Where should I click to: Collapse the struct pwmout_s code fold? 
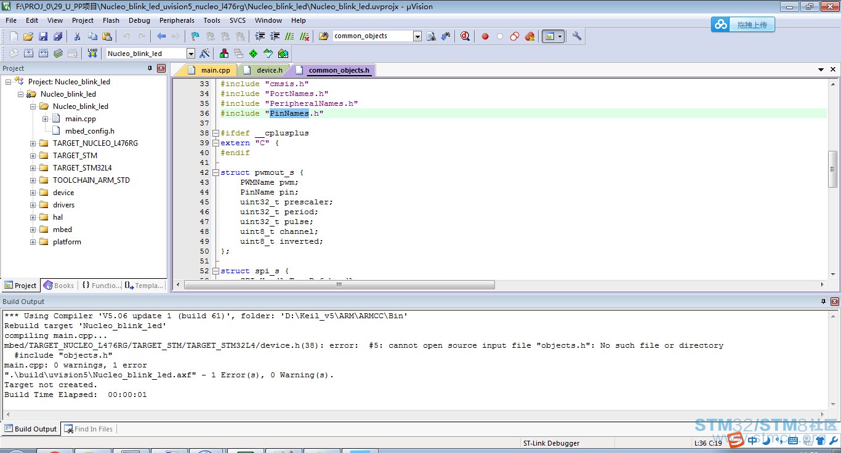[215, 172]
